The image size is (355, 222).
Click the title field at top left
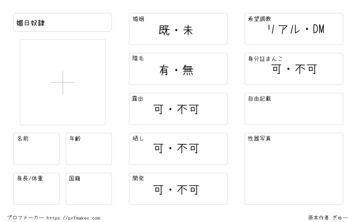[x=62, y=22]
